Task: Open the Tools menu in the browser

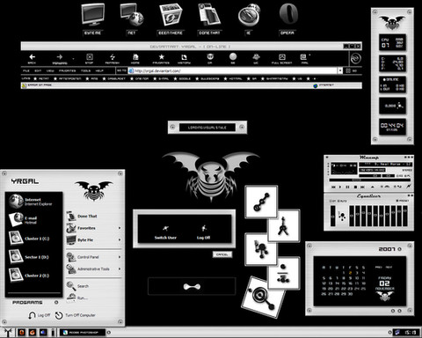Action: [85, 70]
